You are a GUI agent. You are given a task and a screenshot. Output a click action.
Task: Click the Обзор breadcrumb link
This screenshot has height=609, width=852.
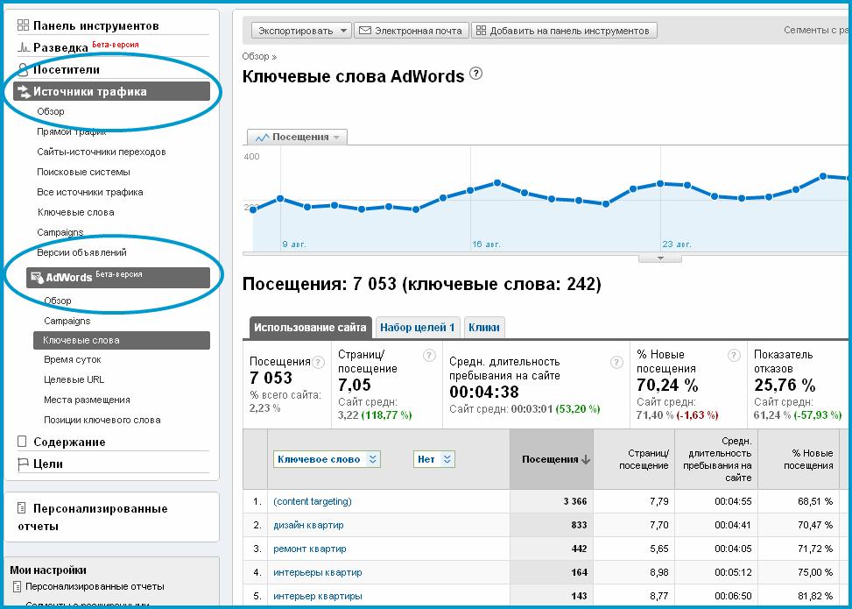(256, 57)
